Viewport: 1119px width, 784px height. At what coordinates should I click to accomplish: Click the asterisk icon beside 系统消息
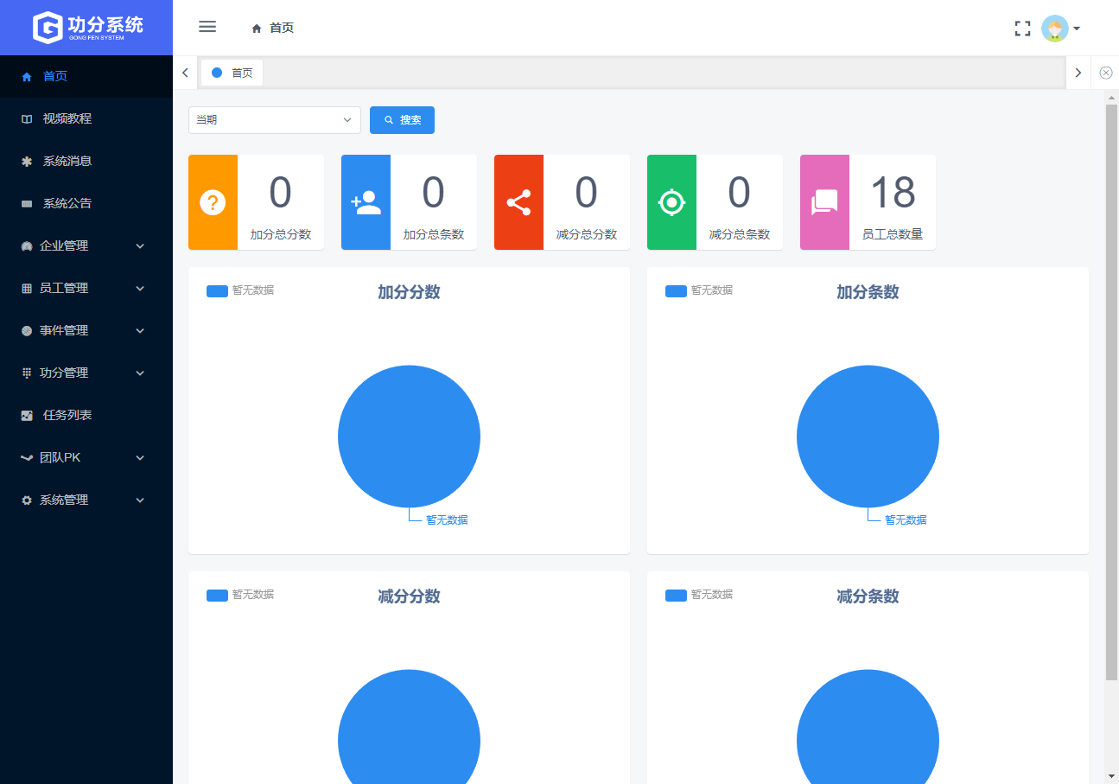pyautogui.click(x=27, y=162)
